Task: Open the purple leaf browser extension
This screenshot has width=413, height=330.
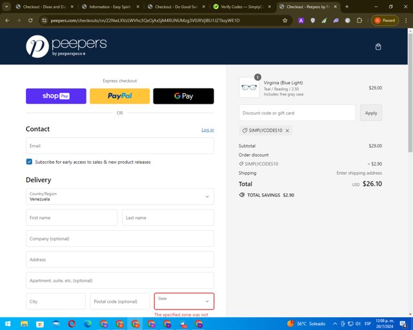Action: tap(336, 21)
